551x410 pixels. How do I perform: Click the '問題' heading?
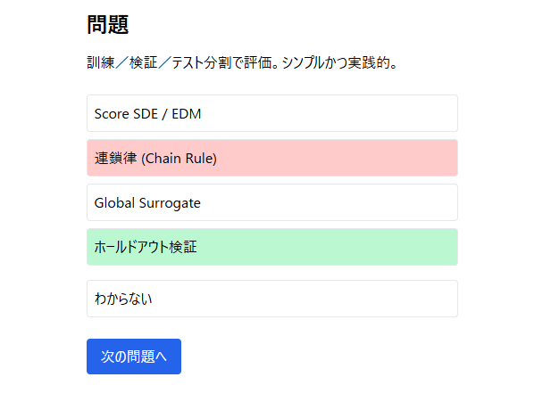(108, 25)
